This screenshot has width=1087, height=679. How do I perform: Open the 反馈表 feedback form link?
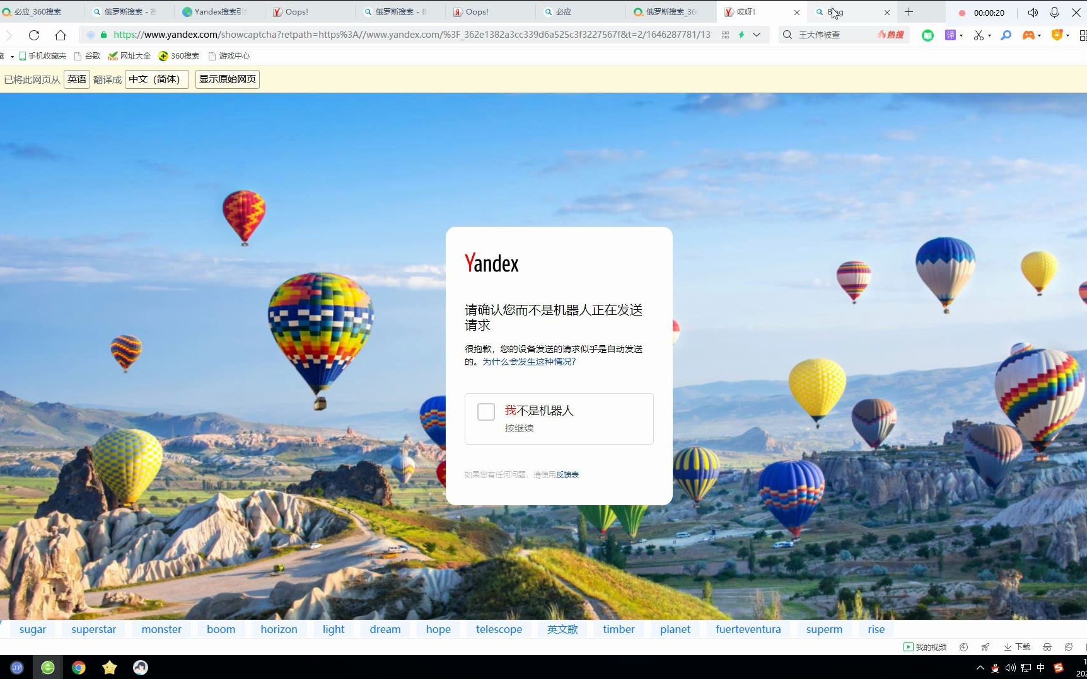567,475
